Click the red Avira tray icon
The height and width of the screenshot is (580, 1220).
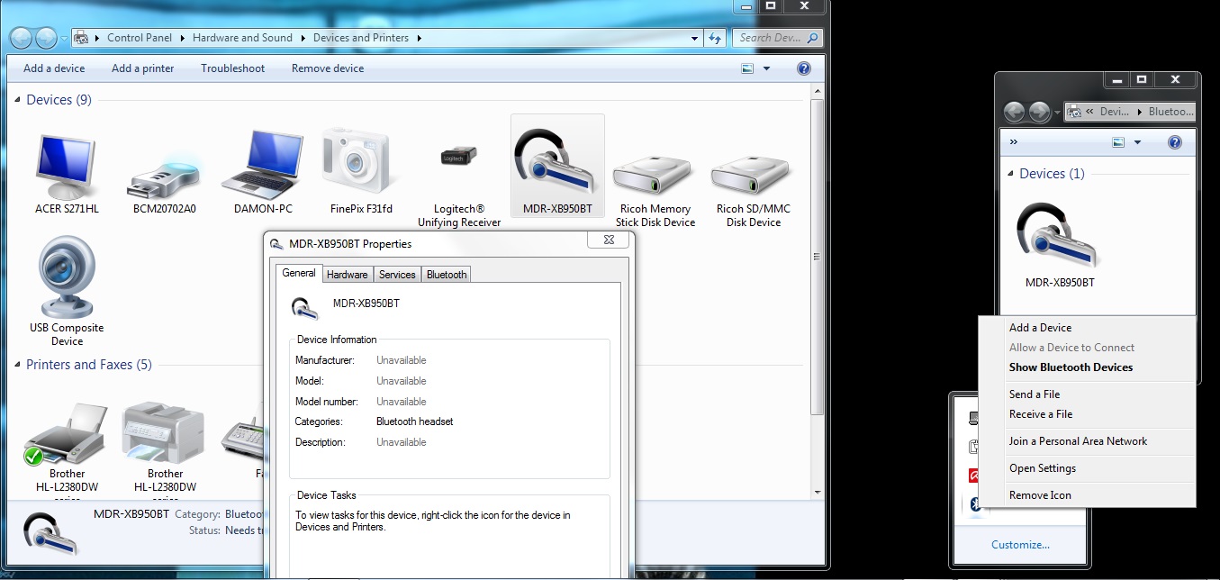972,475
